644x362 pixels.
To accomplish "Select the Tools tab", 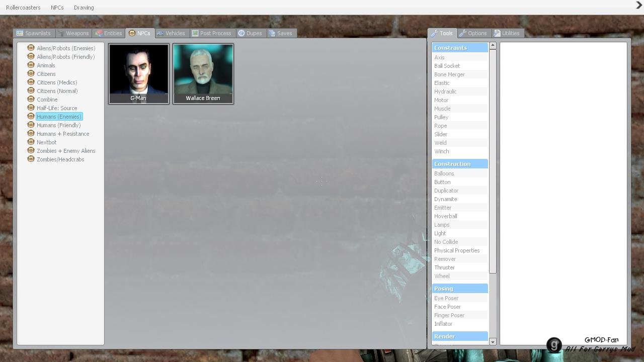I will (x=442, y=33).
